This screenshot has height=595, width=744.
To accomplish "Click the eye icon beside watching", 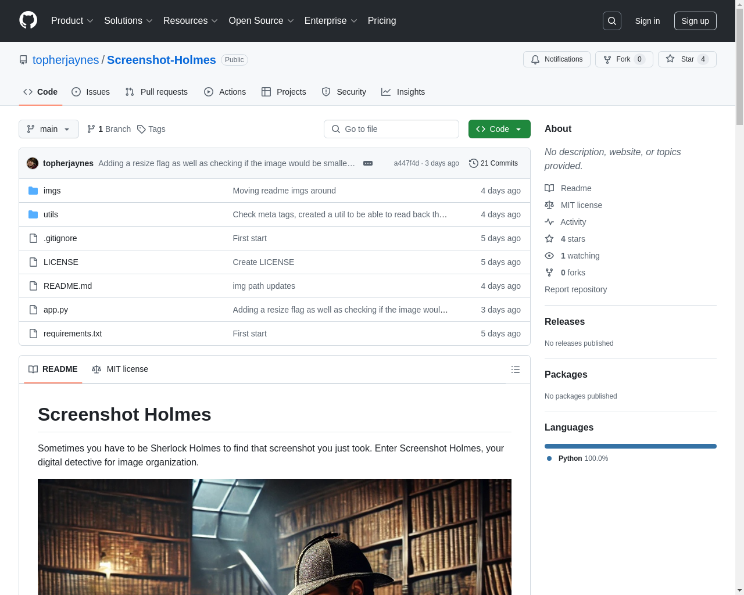I will pos(549,256).
